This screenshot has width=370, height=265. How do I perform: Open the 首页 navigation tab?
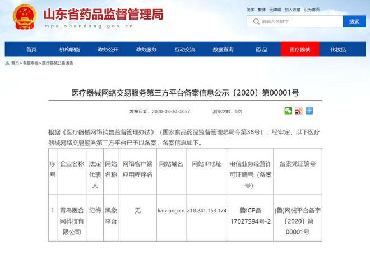click(31, 49)
